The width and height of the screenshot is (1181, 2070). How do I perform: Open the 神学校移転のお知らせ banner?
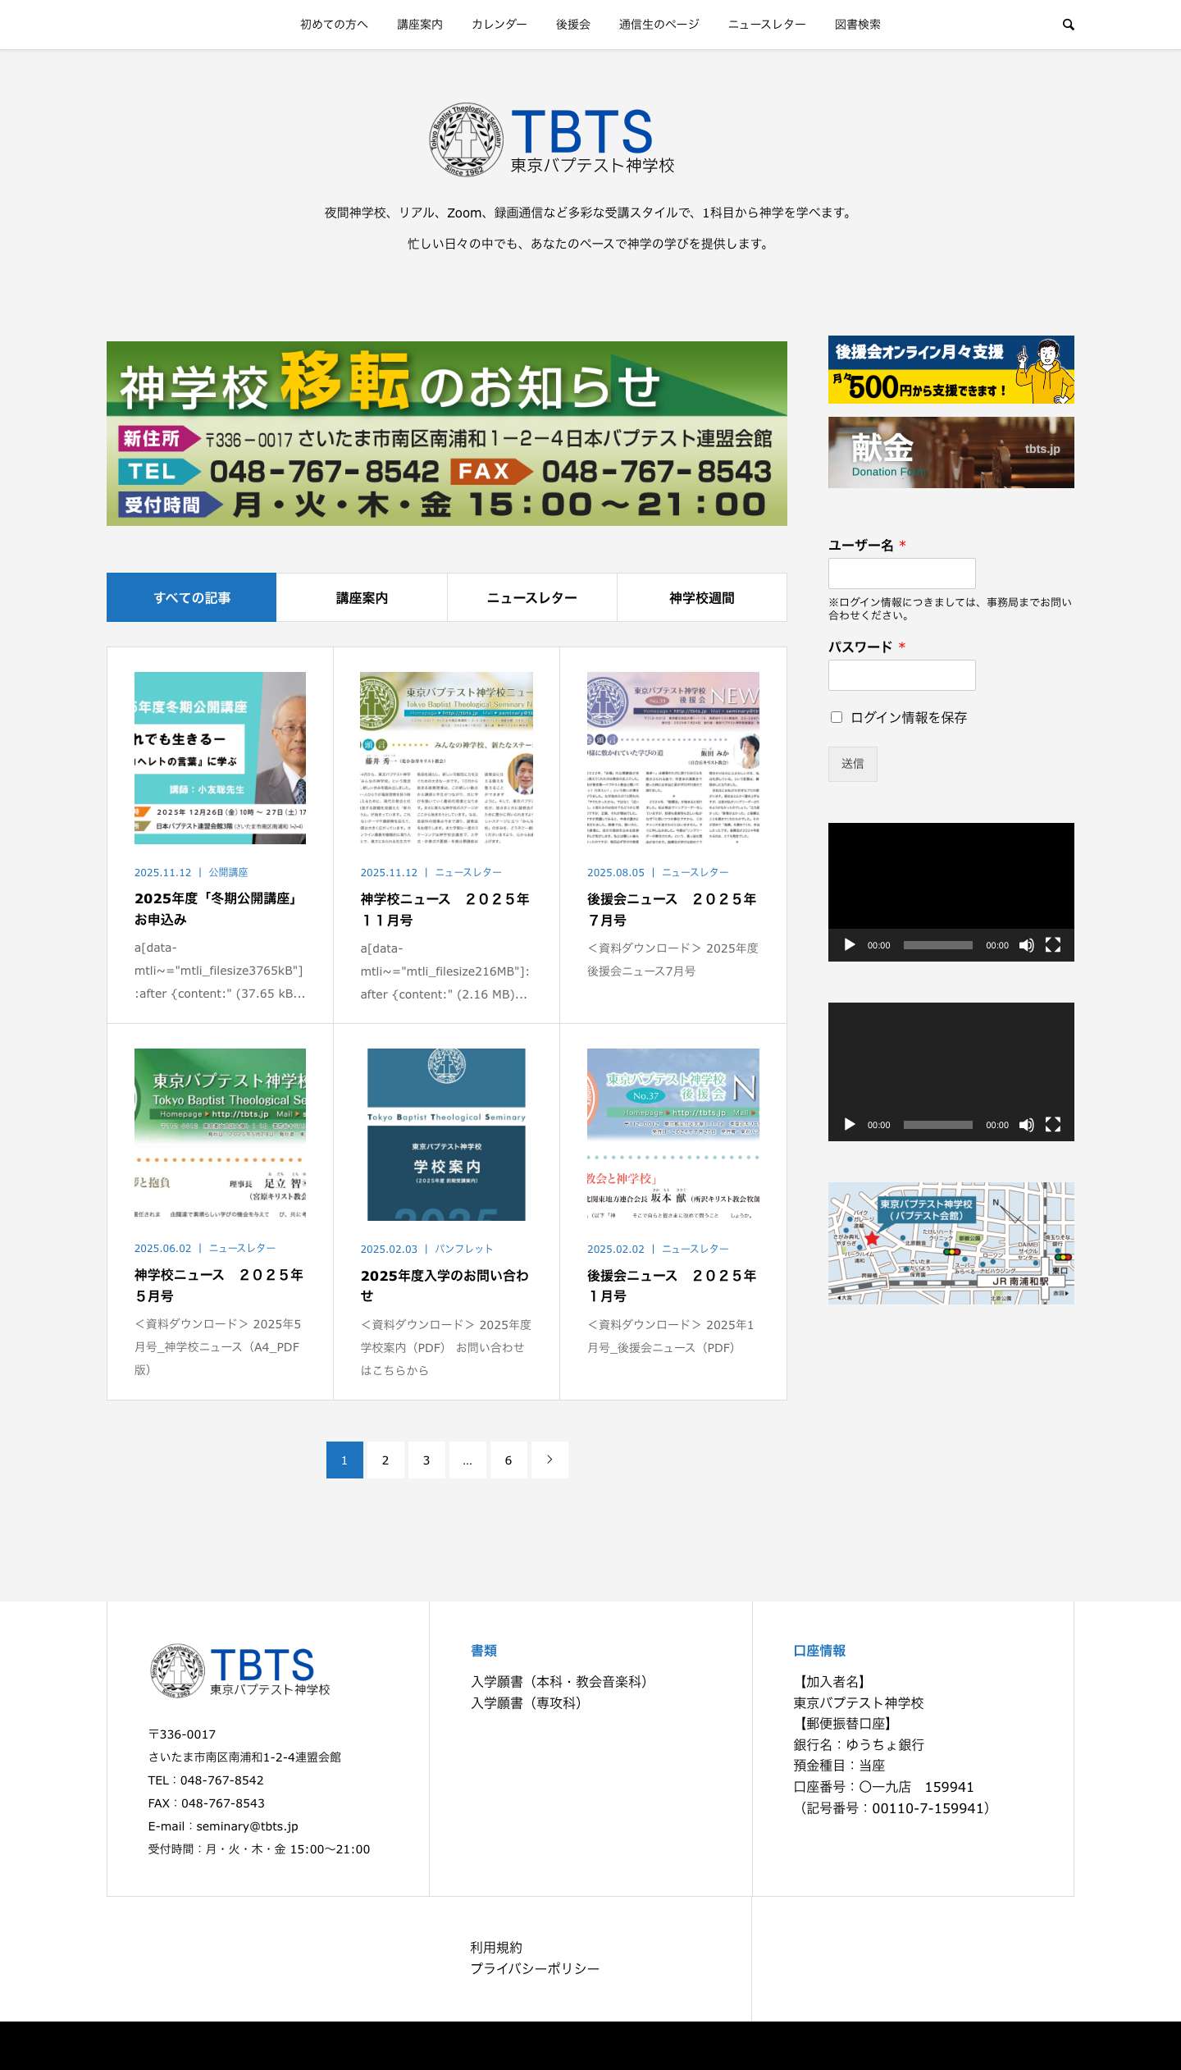click(447, 433)
